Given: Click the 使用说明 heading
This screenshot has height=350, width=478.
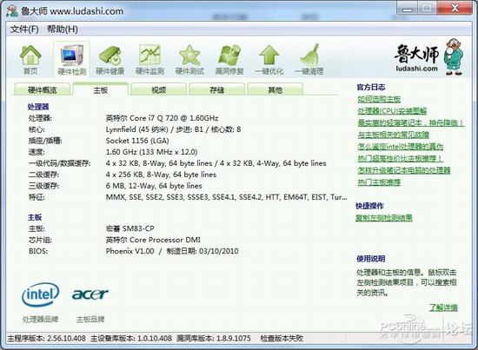Looking at the screenshot, I should click(x=371, y=259).
